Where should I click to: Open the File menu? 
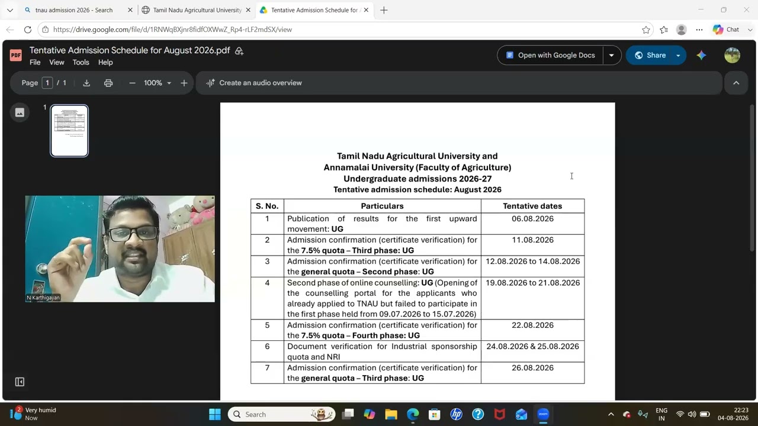tap(35, 62)
